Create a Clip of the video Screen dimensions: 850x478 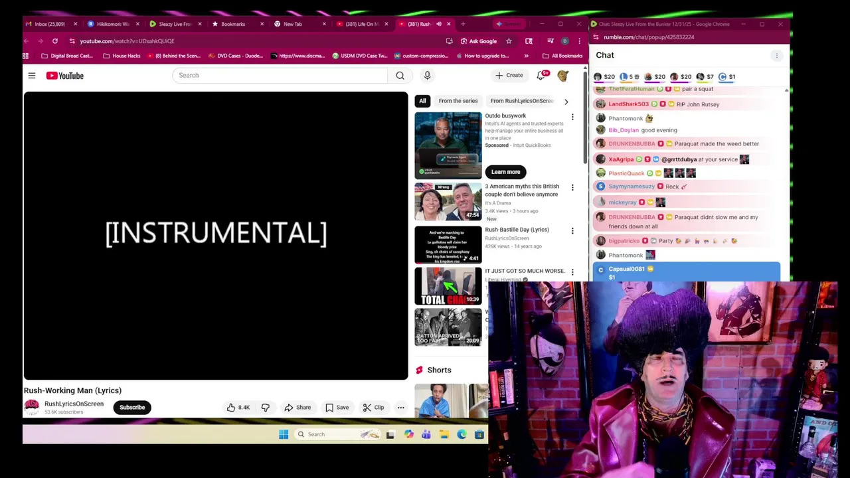[x=373, y=408]
